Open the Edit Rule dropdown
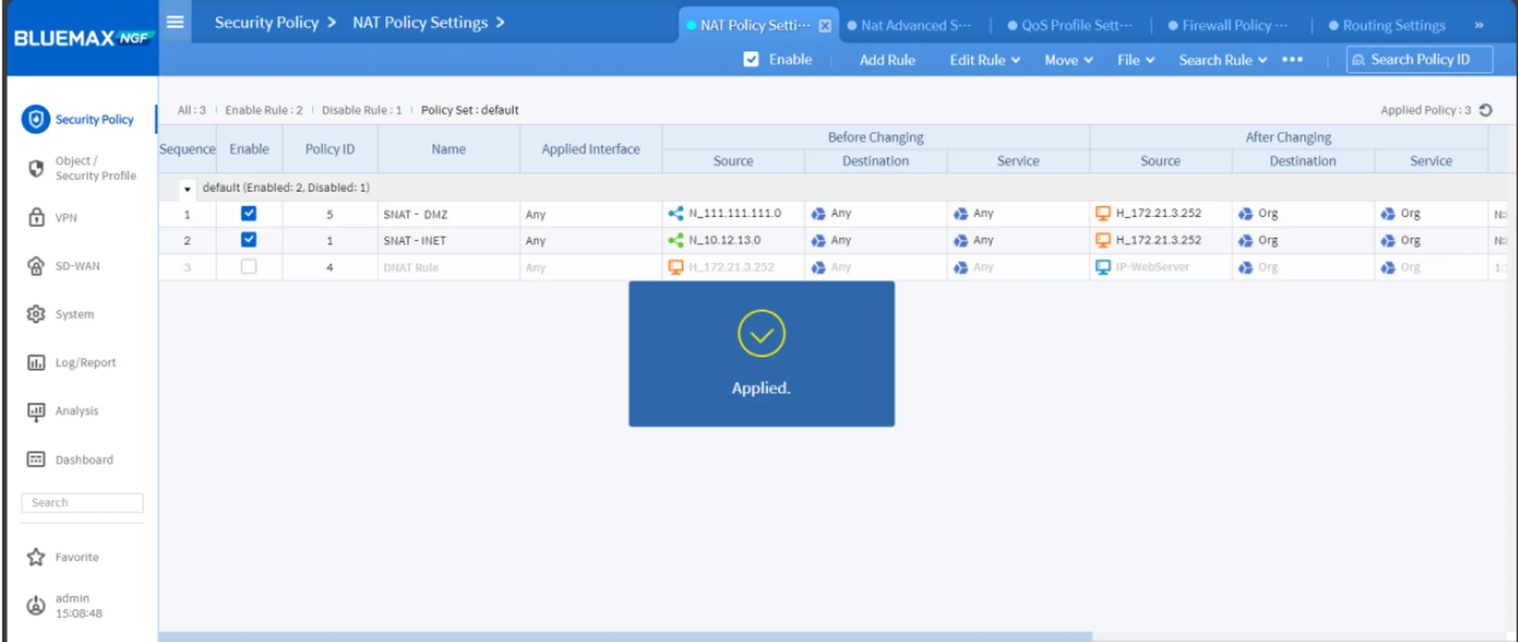 [984, 60]
